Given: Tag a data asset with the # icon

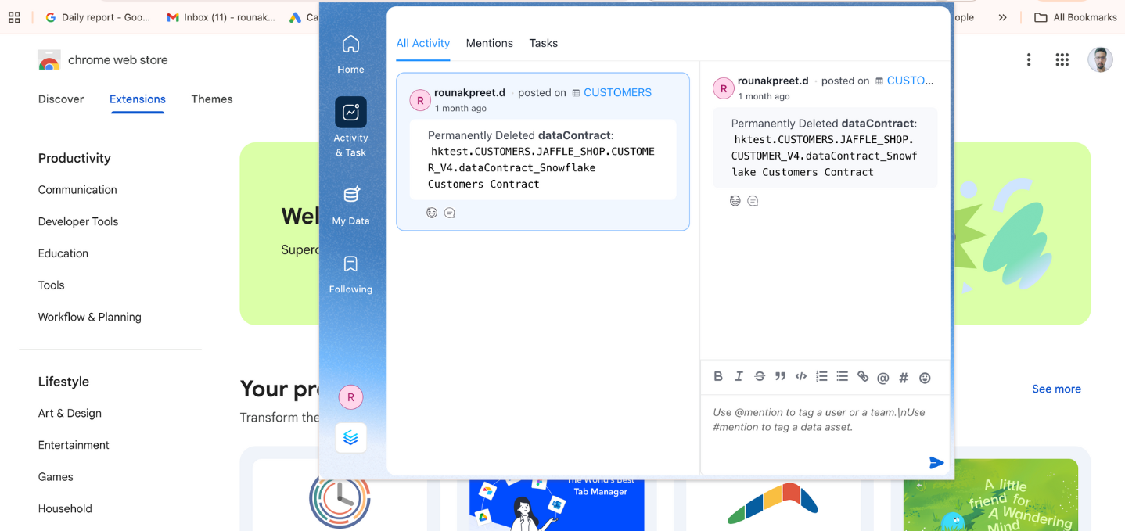Looking at the screenshot, I should (903, 377).
